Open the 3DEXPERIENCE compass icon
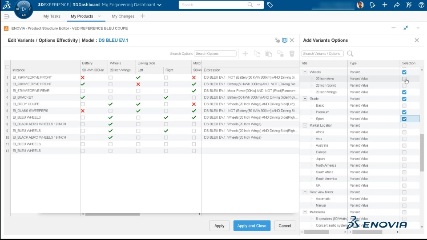The width and height of the screenshot is (427, 240). pyautogui.click(x=24, y=9)
